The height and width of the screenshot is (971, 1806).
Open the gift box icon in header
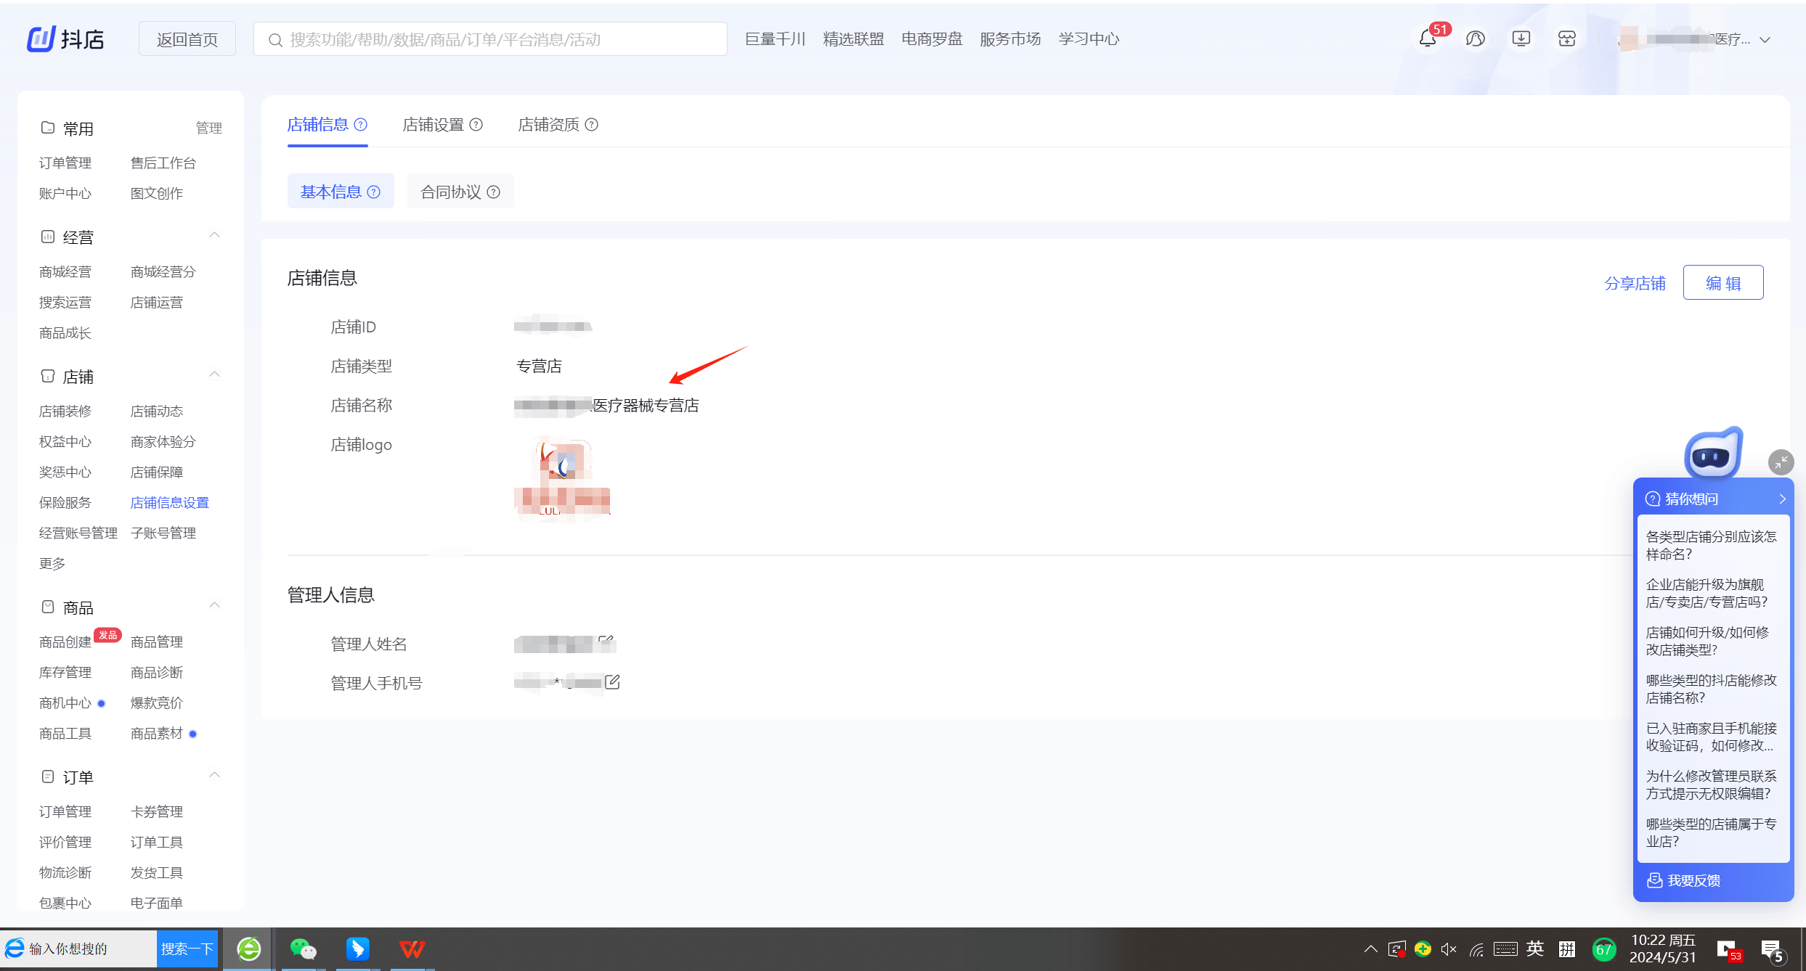tap(1567, 39)
